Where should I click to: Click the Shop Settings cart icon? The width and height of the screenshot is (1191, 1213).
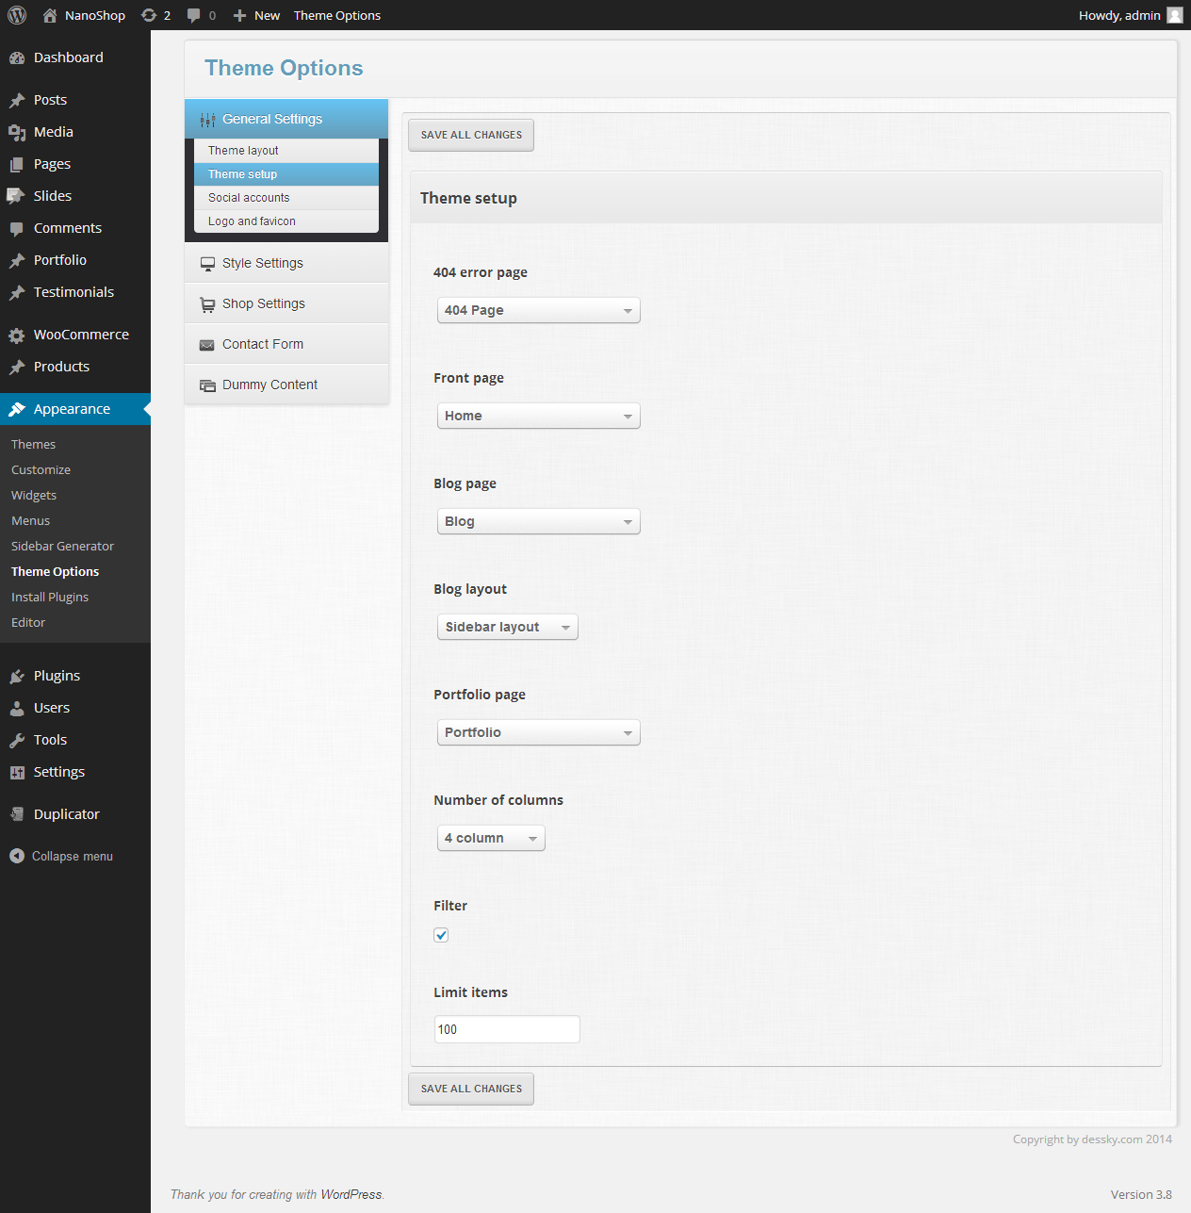207,304
